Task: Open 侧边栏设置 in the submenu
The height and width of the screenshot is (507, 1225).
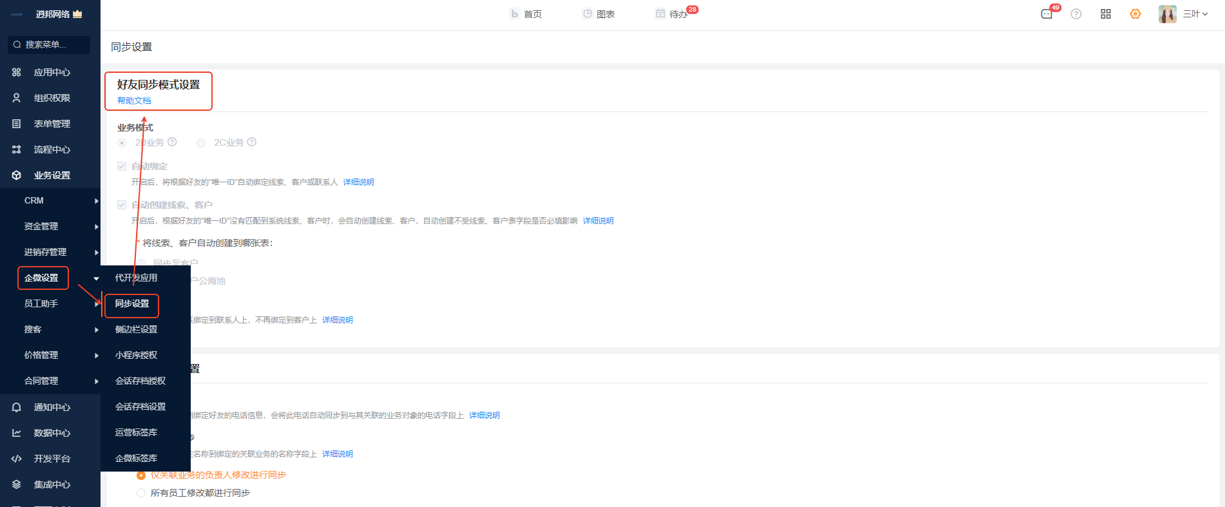Action: coord(136,329)
